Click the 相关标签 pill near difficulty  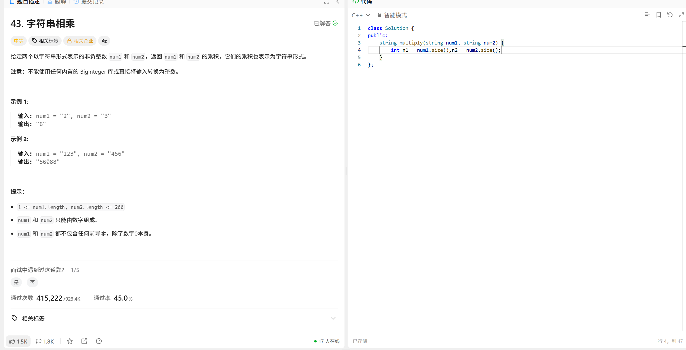45,41
